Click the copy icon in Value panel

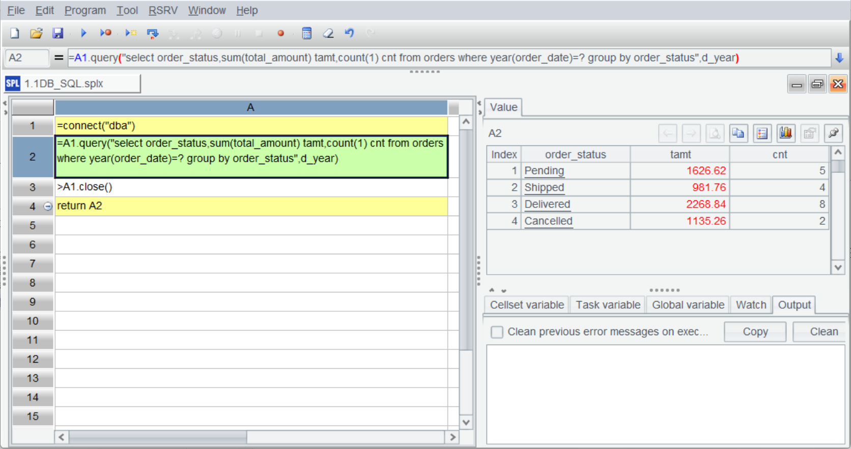coord(738,133)
